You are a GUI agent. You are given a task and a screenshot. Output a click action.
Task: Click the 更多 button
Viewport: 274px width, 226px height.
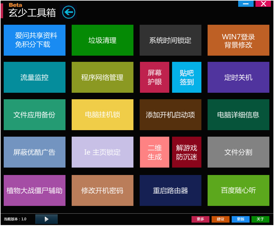pos(200,219)
